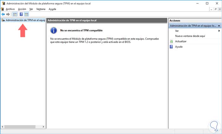Click the blue information icon
The height and width of the screenshot is (134, 222).
click(54, 30)
